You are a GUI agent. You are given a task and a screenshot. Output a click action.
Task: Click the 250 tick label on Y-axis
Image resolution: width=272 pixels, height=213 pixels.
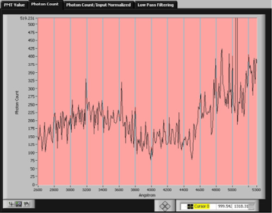pyautogui.click(x=31, y=105)
